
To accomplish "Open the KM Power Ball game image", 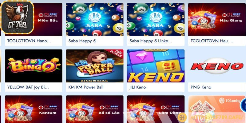I will pyautogui.click(x=95, y=66).
